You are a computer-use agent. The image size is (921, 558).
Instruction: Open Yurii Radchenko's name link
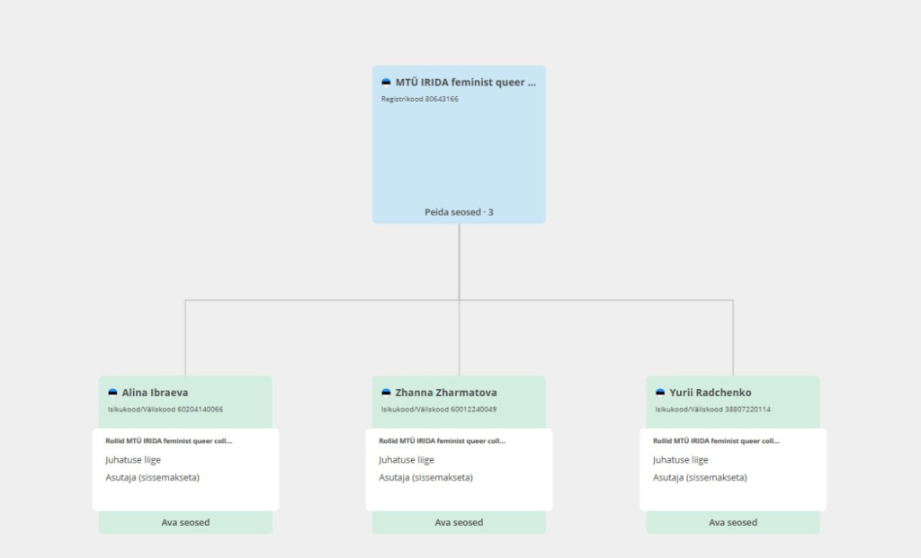coord(711,393)
